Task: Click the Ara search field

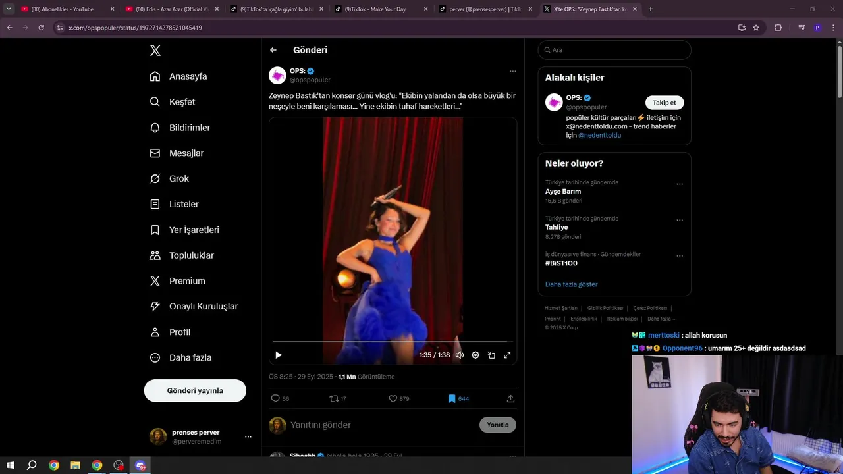Action: [x=614, y=50]
